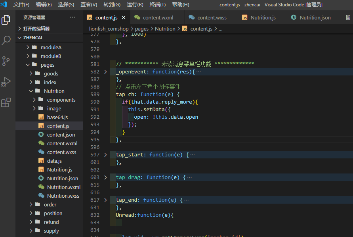Expand the refund folder

click(31, 222)
